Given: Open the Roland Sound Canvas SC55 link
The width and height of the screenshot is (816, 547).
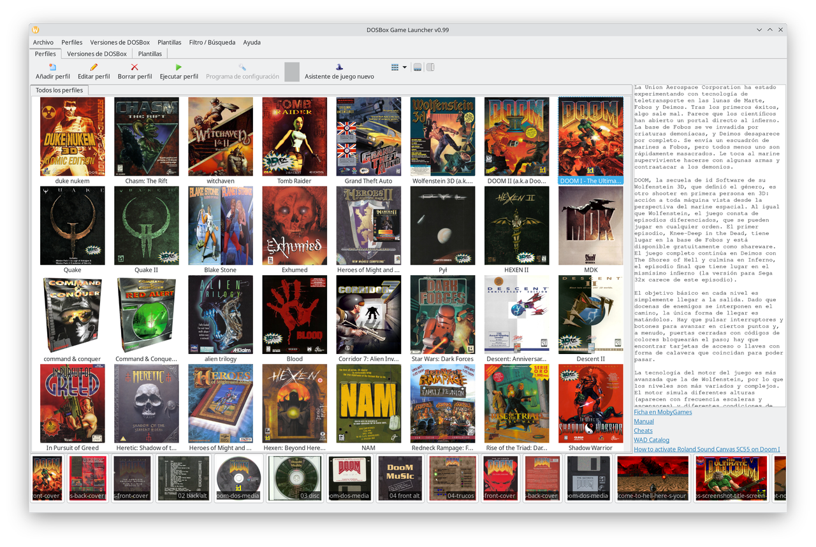Looking at the screenshot, I should (x=706, y=449).
